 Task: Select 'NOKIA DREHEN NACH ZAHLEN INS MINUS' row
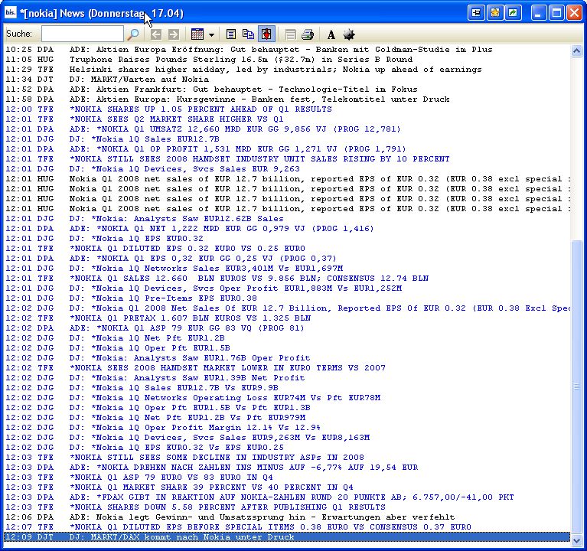point(288,467)
